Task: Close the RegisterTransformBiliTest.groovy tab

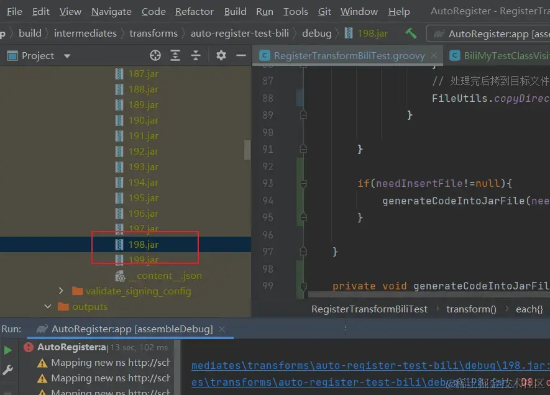Action: pos(434,55)
